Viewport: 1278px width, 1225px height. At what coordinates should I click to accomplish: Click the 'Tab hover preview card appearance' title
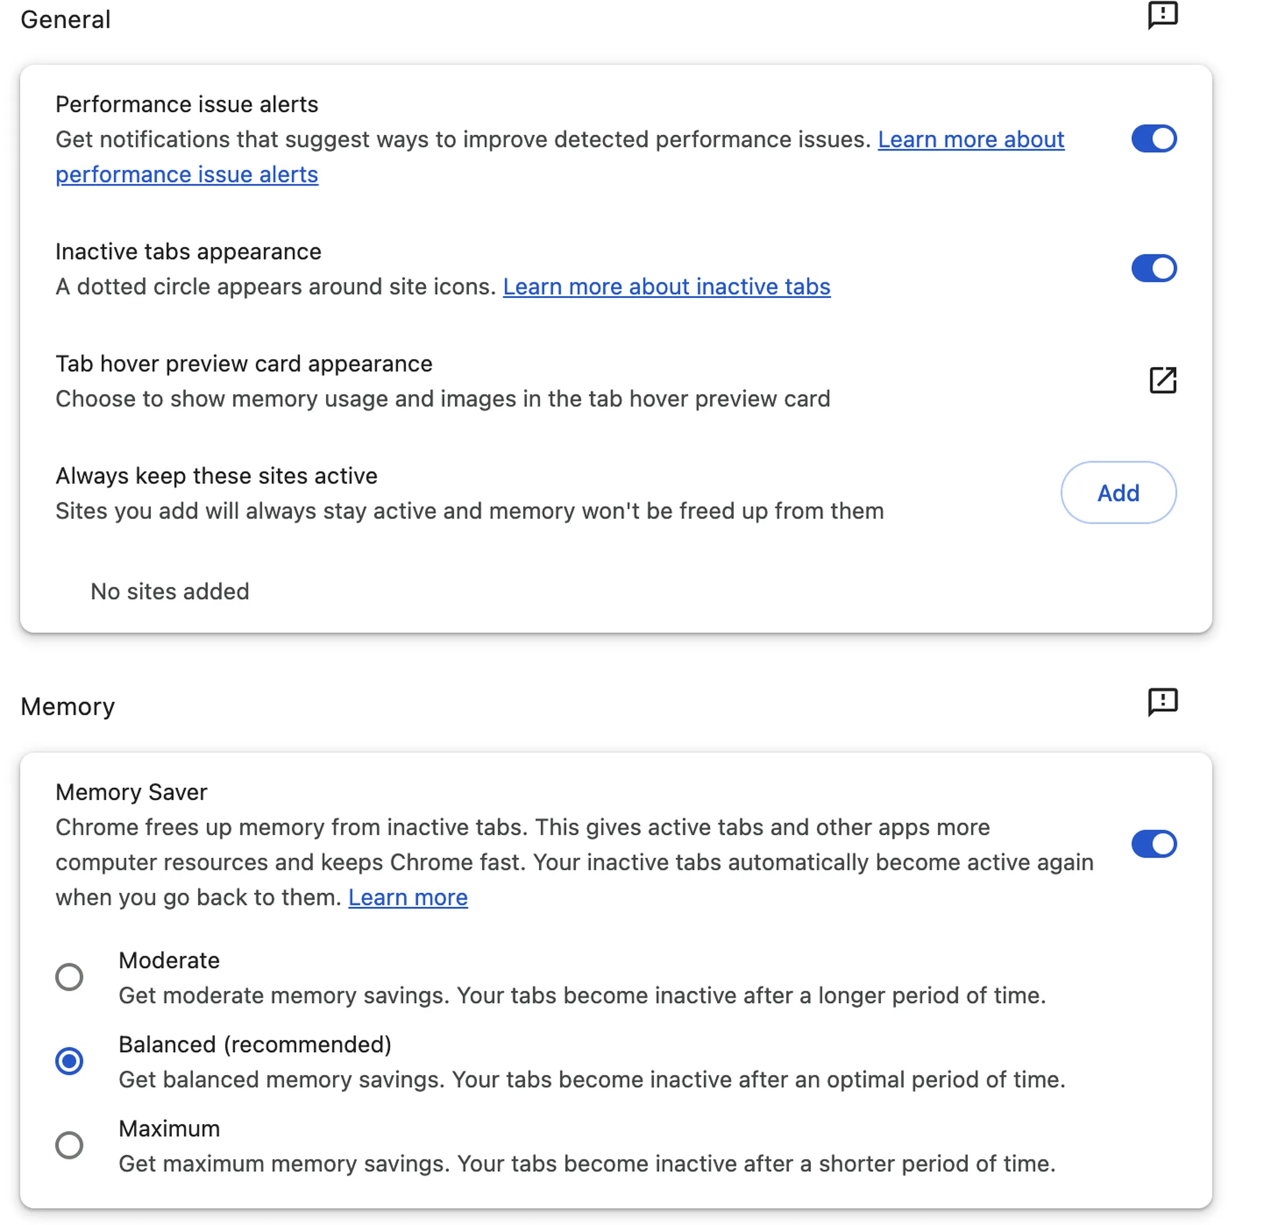(244, 364)
